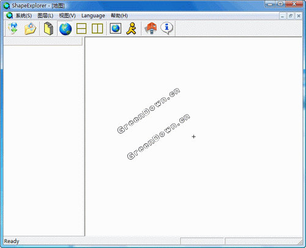The image size is (306, 248).
Task: Click the info speech bubble icon
Action: pyautogui.click(x=166, y=28)
